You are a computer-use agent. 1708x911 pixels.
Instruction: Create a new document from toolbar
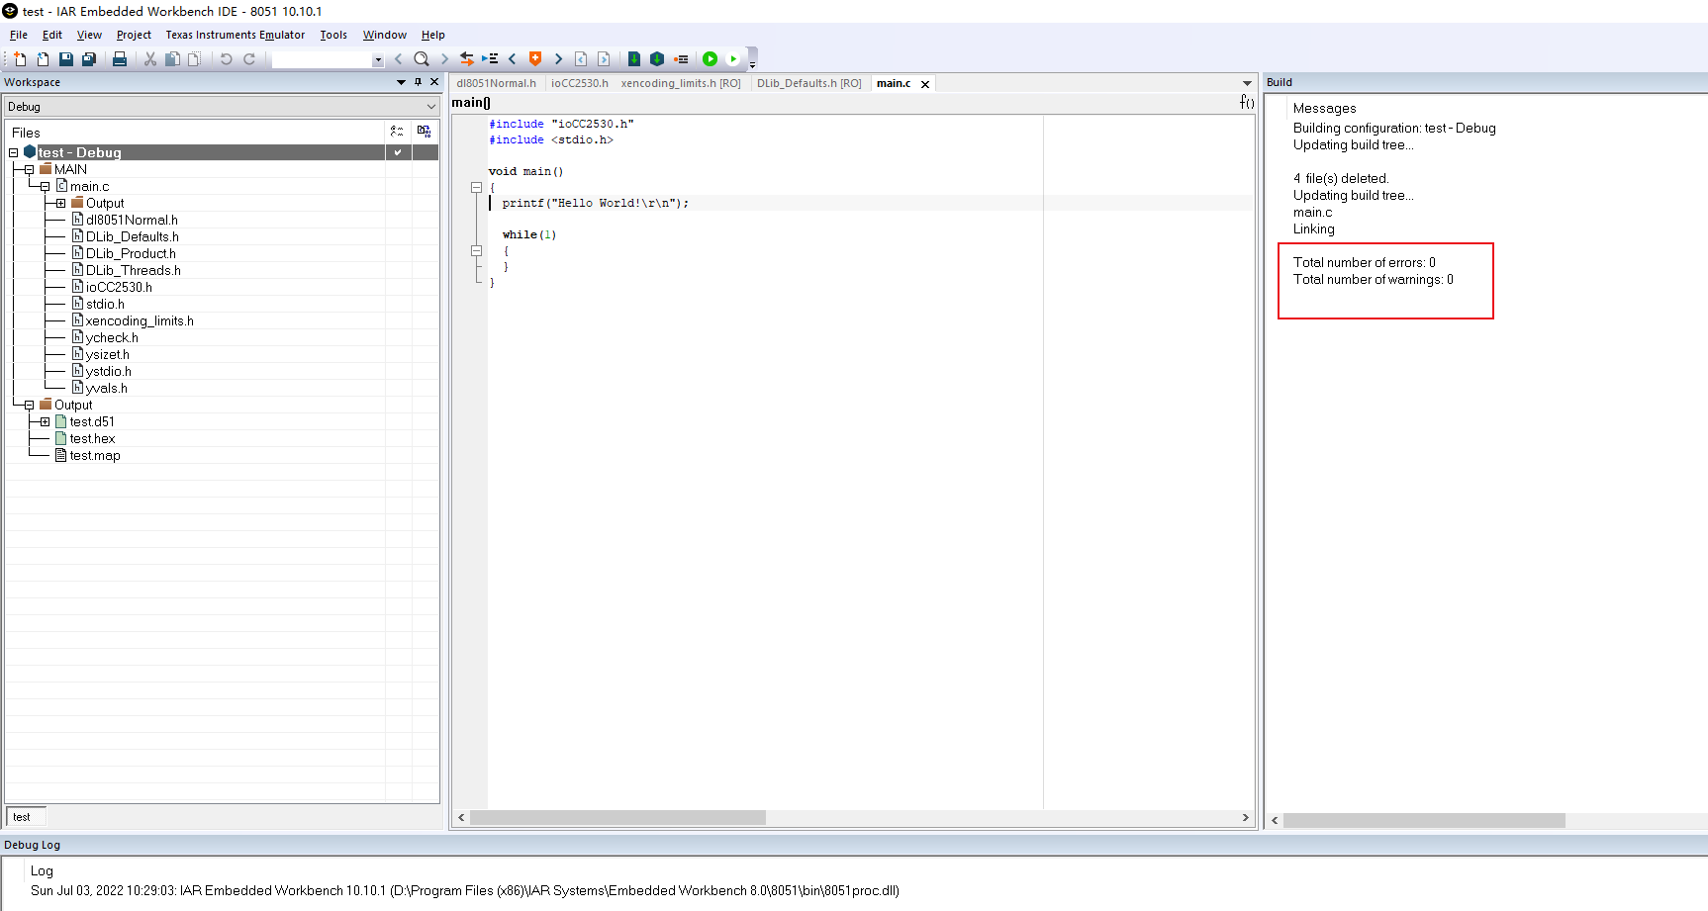click(20, 59)
